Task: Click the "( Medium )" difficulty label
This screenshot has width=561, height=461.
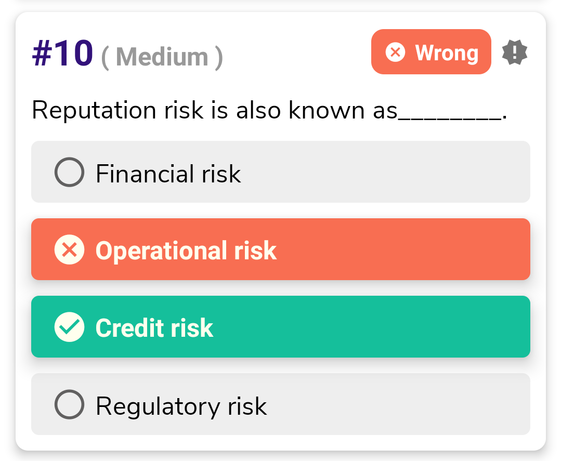Action: point(162,57)
